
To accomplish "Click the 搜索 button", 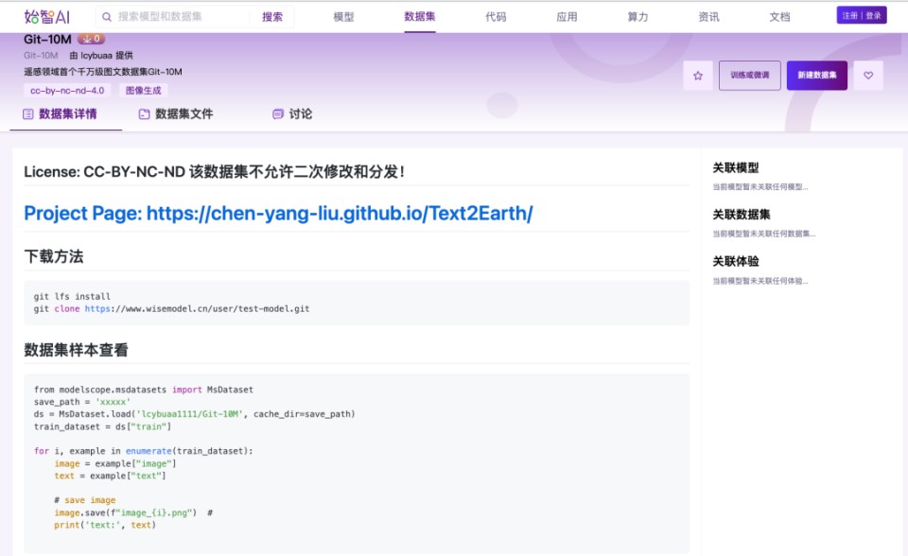I will click(x=272, y=17).
